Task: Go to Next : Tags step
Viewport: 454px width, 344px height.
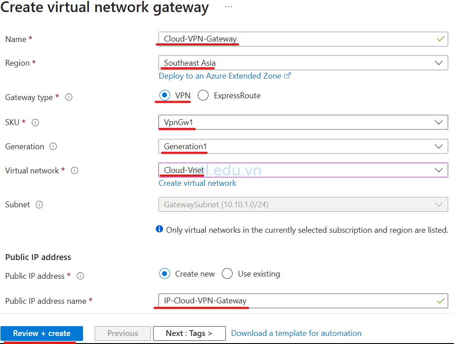Action: pos(189,333)
